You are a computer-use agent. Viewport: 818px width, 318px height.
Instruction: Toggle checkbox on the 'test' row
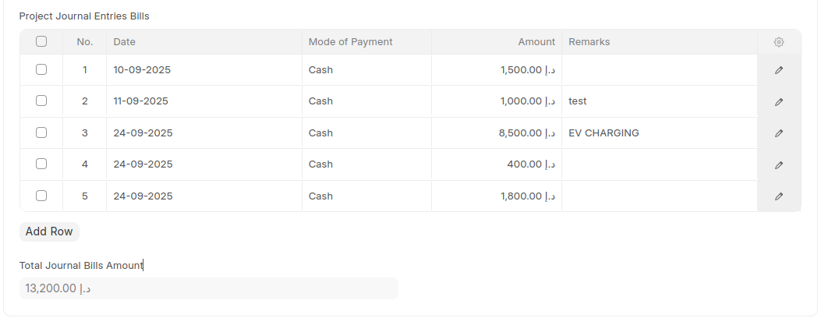tap(41, 101)
